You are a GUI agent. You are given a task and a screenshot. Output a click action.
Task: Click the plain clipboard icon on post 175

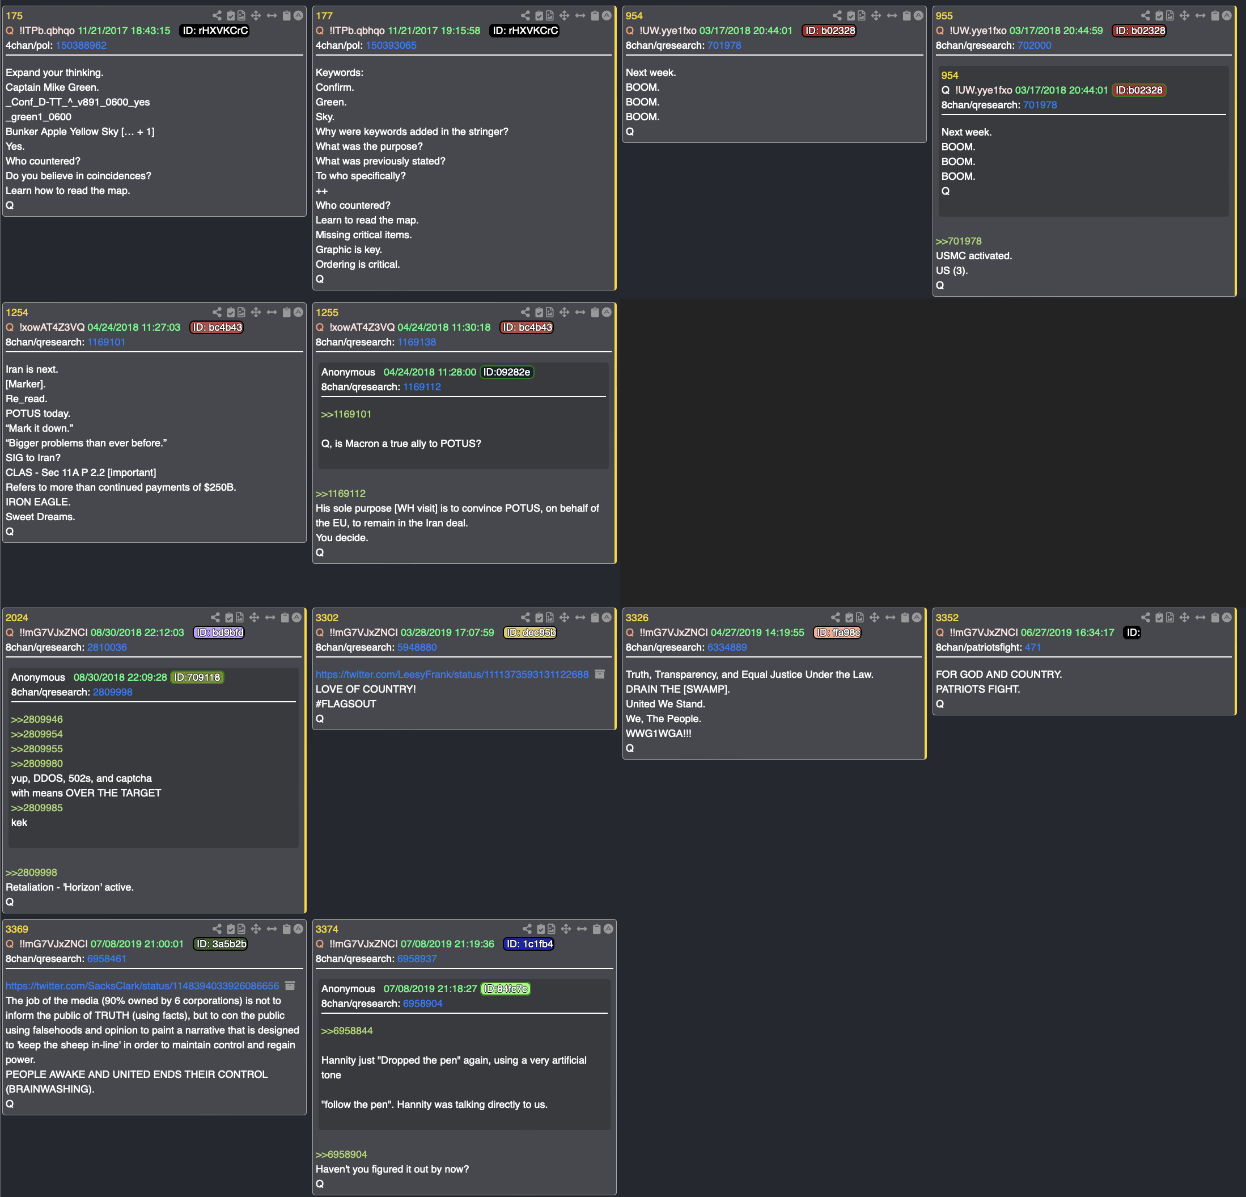[x=287, y=15]
